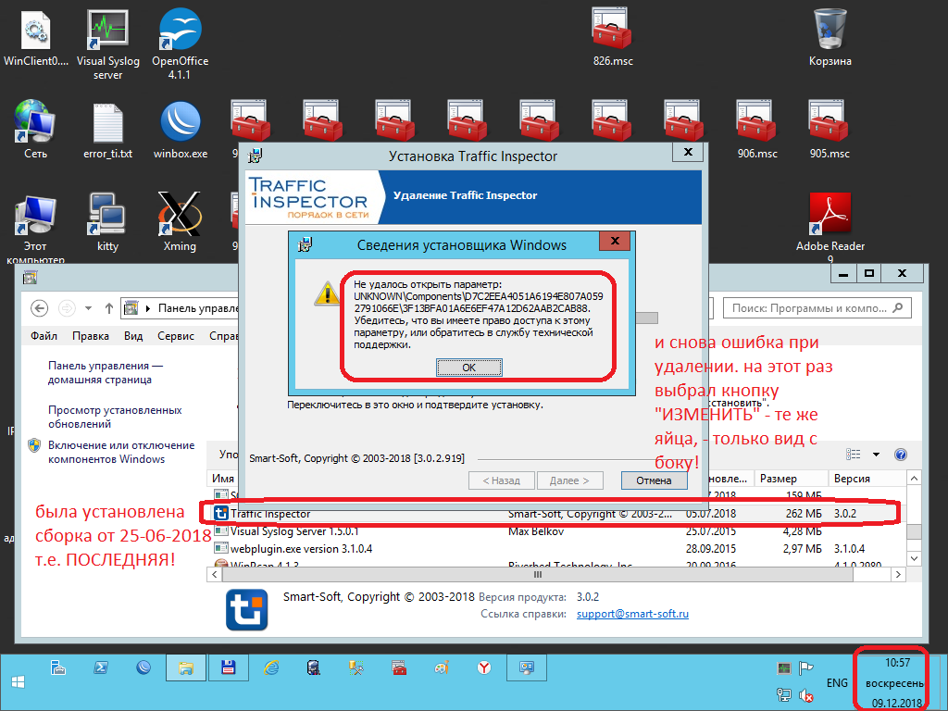Click the yellow warning icon in the error dialog
The image size is (948, 711).
(x=327, y=293)
